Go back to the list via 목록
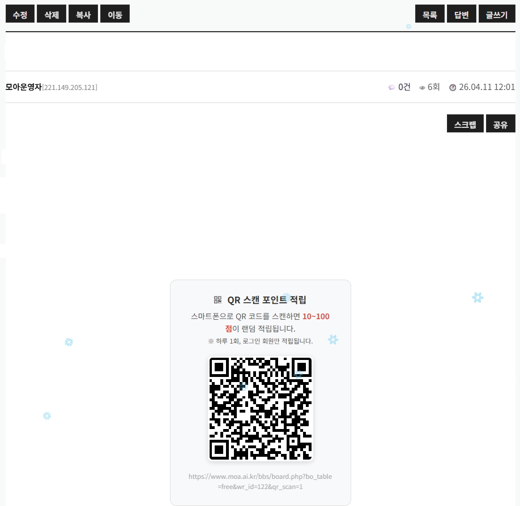 [430, 15]
